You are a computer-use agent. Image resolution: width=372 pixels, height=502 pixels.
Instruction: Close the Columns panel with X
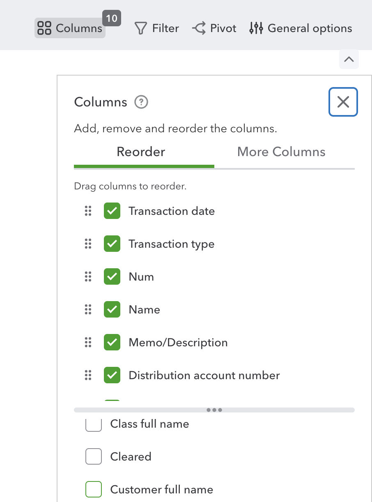point(343,102)
